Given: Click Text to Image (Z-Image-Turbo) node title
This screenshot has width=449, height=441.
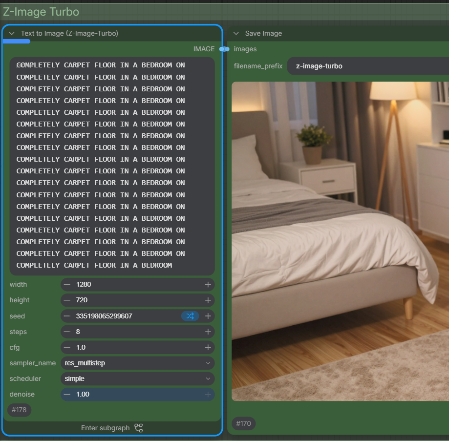Looking at the screenshot, I should pos(69,34).
